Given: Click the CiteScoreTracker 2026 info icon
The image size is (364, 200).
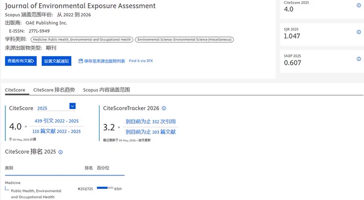Looking at the screenshot, I should [164, 108].
